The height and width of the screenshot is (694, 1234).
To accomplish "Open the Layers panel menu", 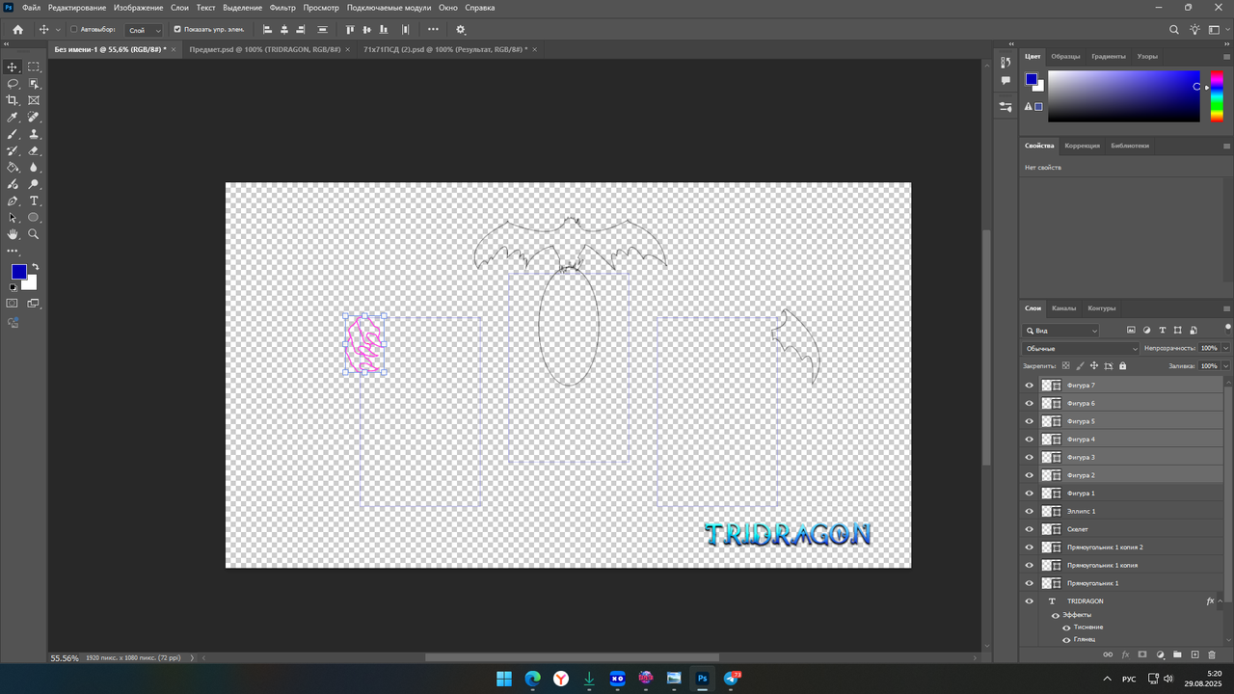I will click(x=1226, y=308).
